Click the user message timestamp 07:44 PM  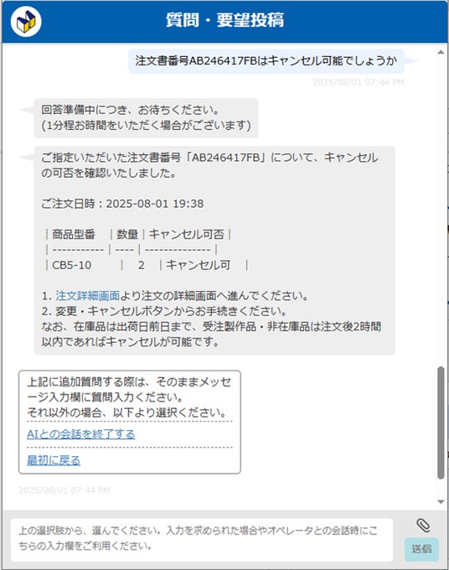(359, 82)
